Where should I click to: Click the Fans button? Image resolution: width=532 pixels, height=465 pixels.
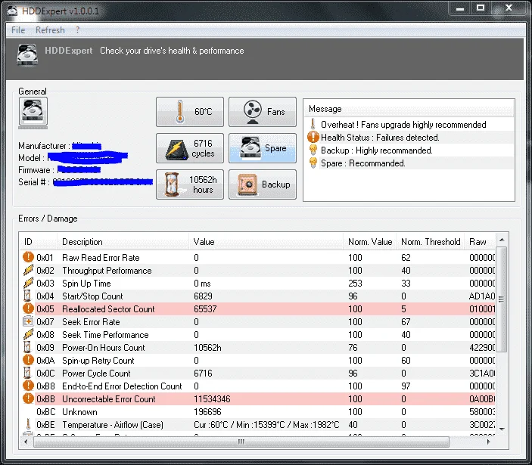(x=263, y=112)
